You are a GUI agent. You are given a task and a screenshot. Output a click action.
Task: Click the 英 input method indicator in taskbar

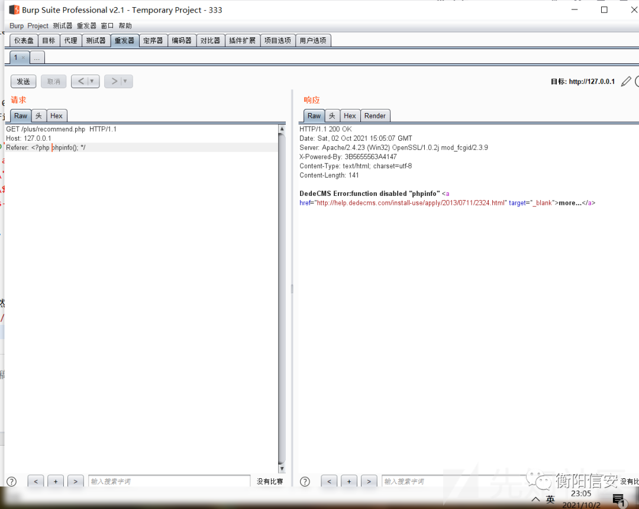point(550,499)
